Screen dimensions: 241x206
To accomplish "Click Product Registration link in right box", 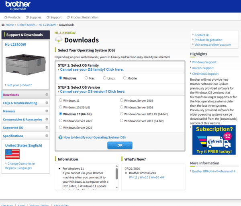I will [x=208, y=40].
